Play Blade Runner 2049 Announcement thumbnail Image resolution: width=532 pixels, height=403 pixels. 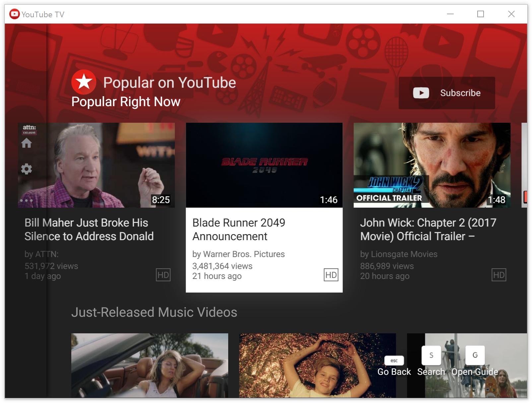pyautogui.click(x=264, y=165)
